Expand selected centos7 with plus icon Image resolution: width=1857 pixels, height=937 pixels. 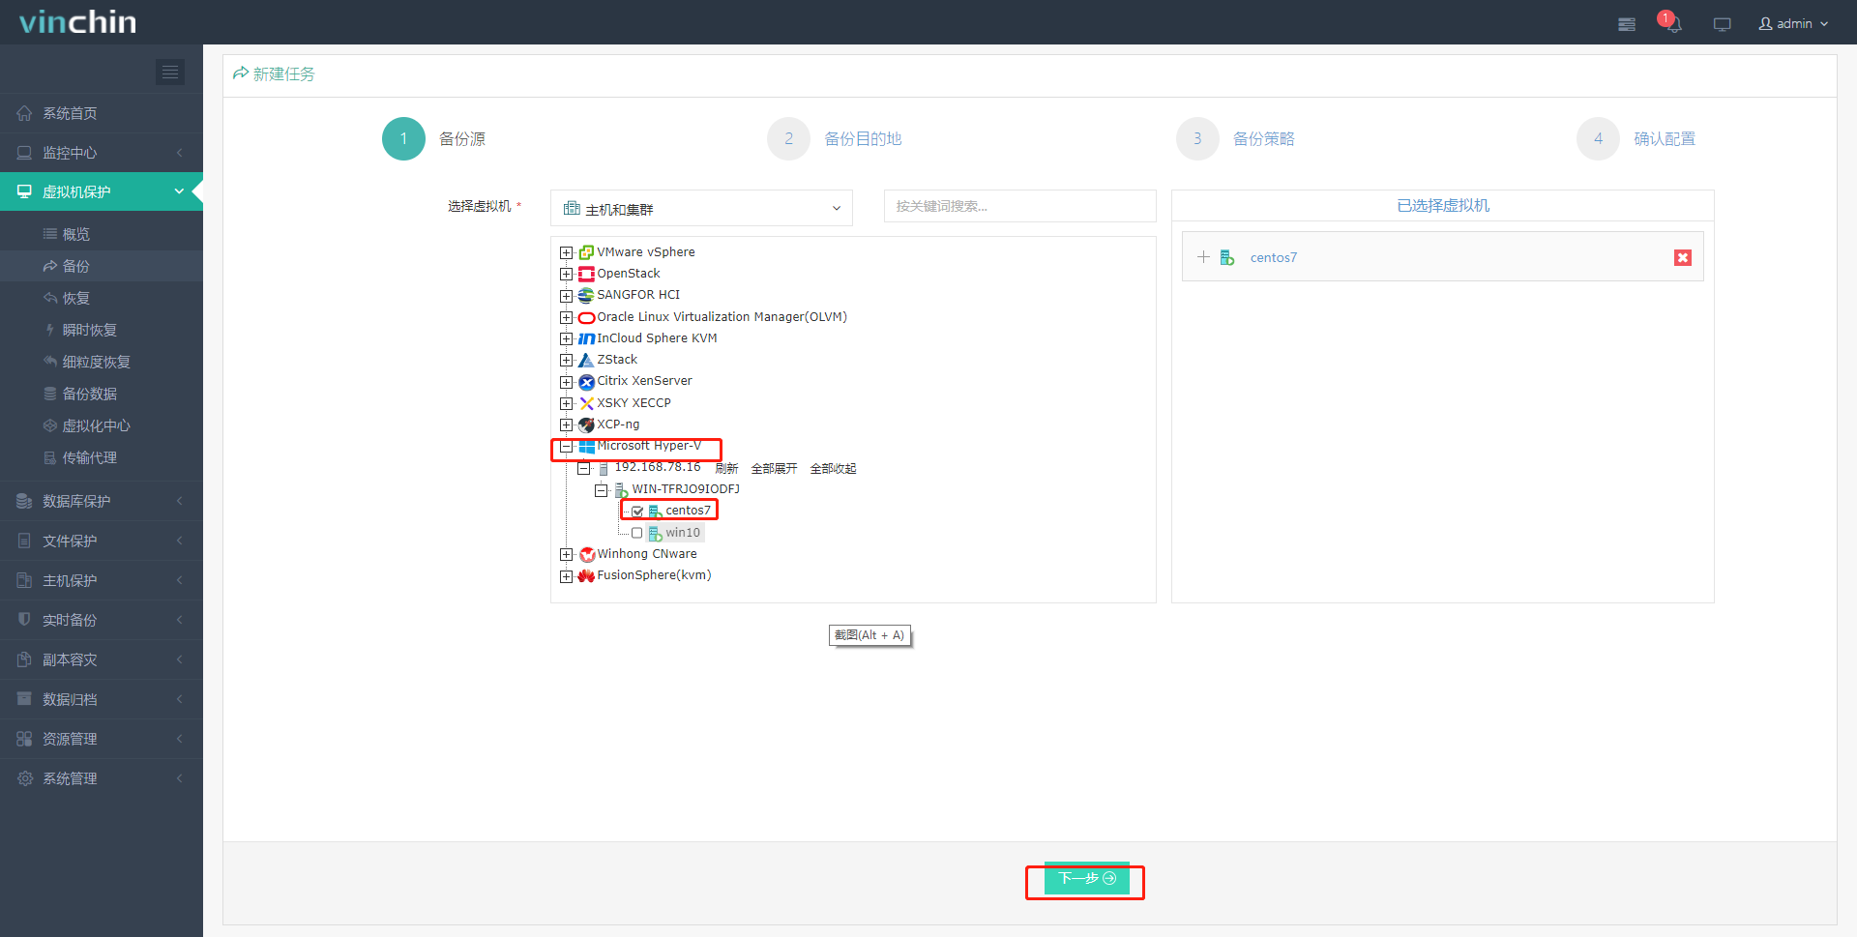tap(1203, 256)
